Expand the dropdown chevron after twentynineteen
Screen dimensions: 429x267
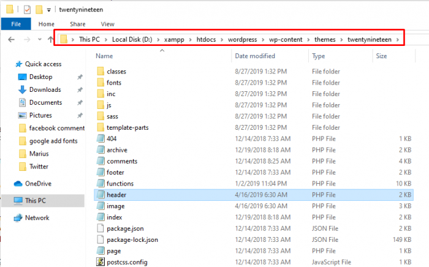[x=398, y=40]
